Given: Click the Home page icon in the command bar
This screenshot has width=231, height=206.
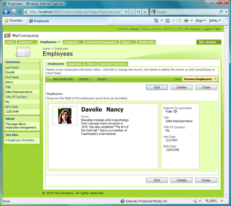Looking at the screenshot, I should (x=156, y=20).
